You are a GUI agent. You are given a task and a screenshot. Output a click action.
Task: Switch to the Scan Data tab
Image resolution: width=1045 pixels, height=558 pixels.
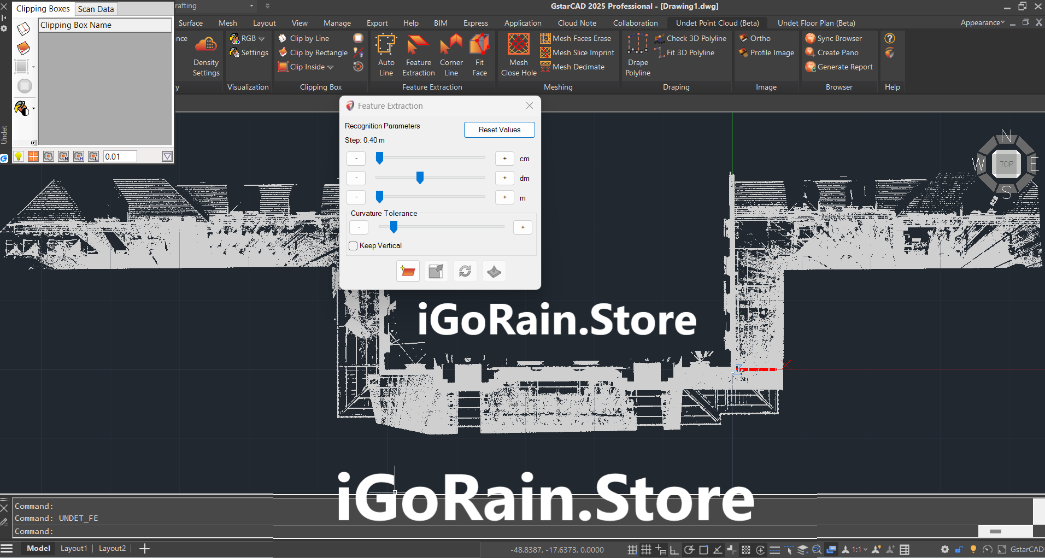tap(96, 9)
